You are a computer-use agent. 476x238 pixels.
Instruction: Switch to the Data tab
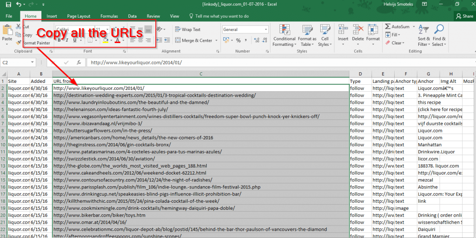[x=132, y=16]
